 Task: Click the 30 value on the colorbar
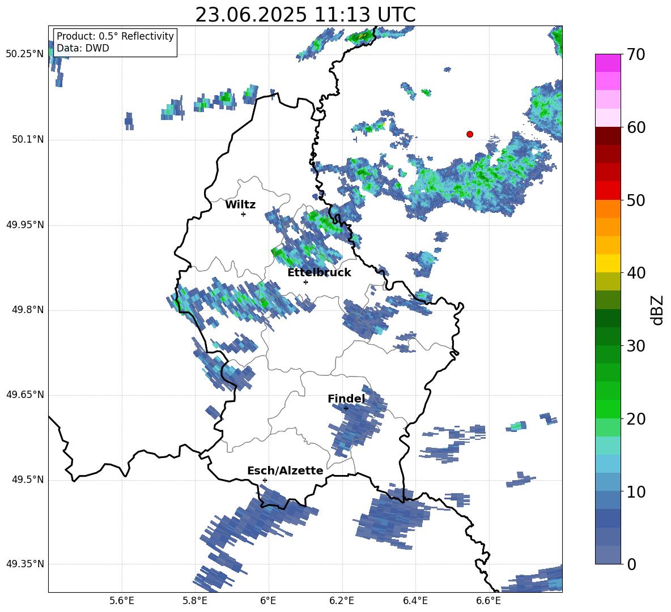(x=636, y=346)
